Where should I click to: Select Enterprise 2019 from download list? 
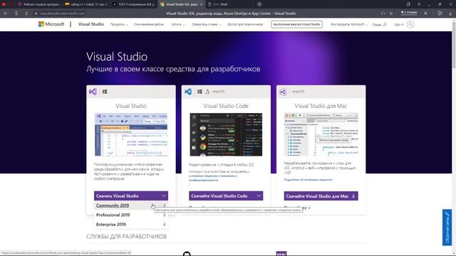tap(131, 225)
